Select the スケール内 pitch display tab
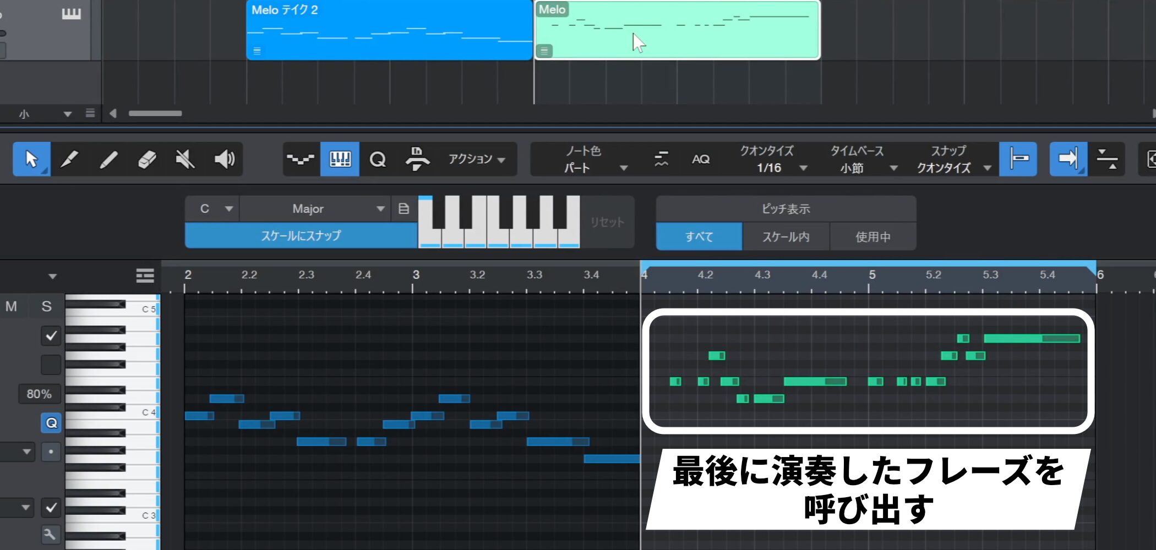 [x=786, y=237]
